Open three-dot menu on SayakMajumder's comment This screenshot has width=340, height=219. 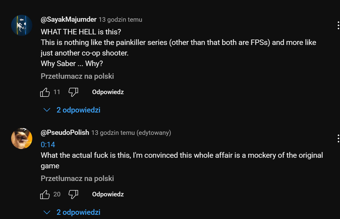coord(338,25)
